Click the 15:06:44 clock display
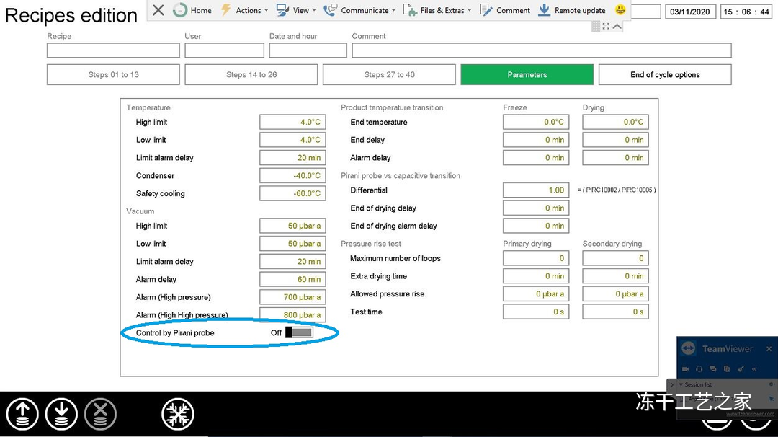778x437 pixels. tap(746, 12)
